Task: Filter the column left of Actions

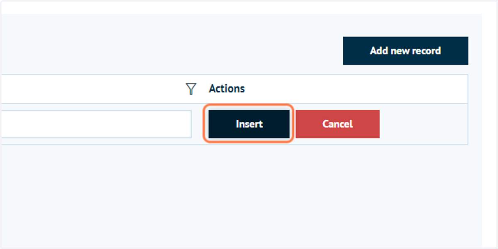Action: (191, 89)
